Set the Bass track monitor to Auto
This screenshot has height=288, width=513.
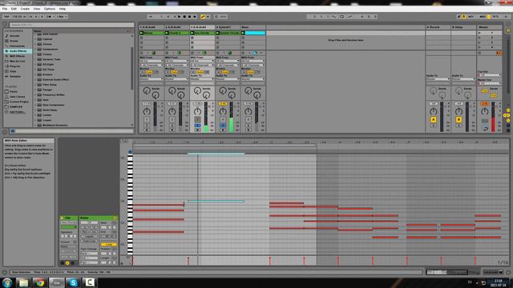tap(251, 72)
